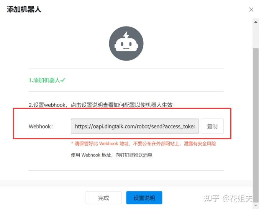
Task: Close the 添加机器人 dialog with X
Action: (x=251, y=10)
